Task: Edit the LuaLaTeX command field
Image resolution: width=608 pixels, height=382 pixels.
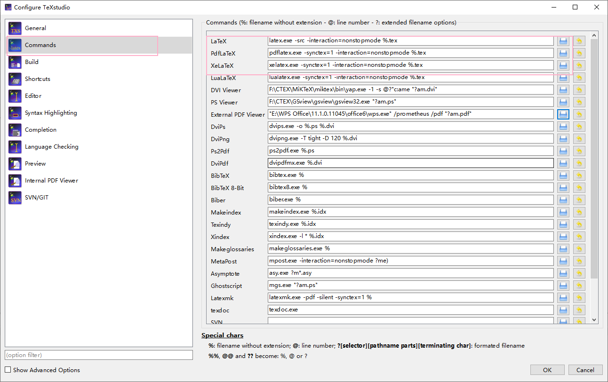Action: 411,78
